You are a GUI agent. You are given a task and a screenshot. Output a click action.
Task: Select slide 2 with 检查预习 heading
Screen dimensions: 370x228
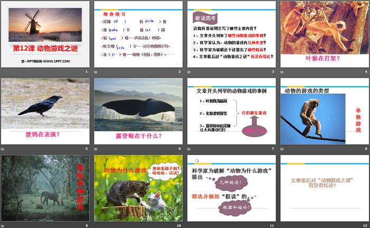[138, 34]
